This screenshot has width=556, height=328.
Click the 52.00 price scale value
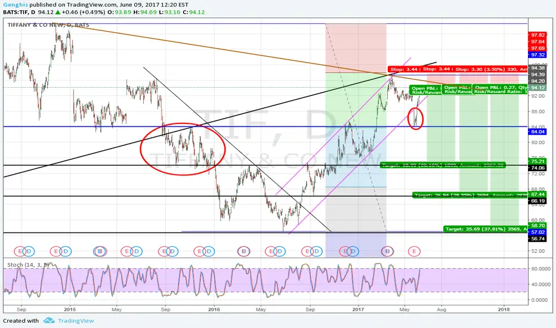pyautogui.click(x=538, y=251)
